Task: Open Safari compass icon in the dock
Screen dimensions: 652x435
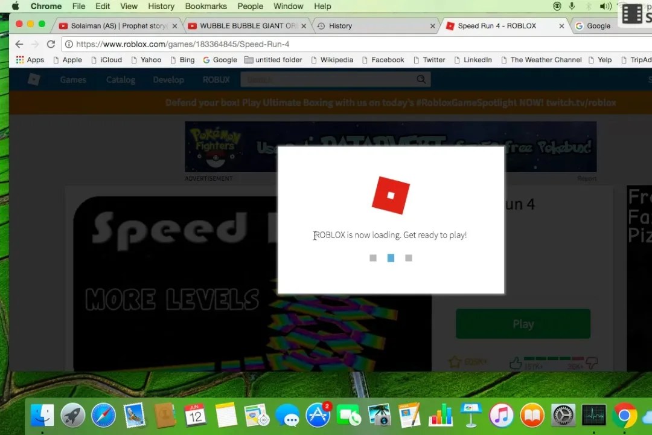Action: coord(104,415)
